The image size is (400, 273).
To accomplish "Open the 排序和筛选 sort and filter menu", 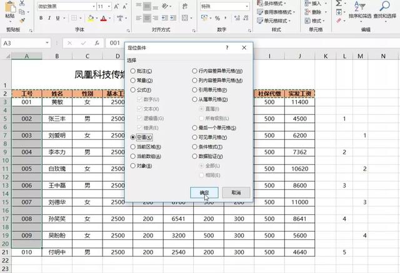I will coord(360,11).
